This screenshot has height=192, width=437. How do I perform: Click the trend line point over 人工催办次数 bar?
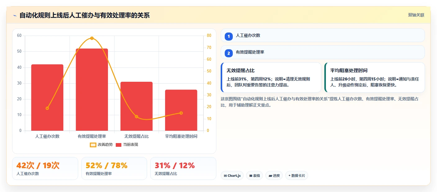click(x=47, y=108)
